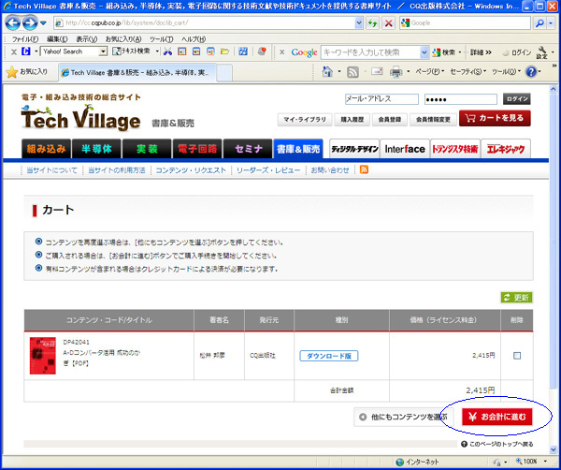The image size is (561, 470).
Task: Click the green 更新 update button
Action: pyautogui.click(x=516, y=297)
